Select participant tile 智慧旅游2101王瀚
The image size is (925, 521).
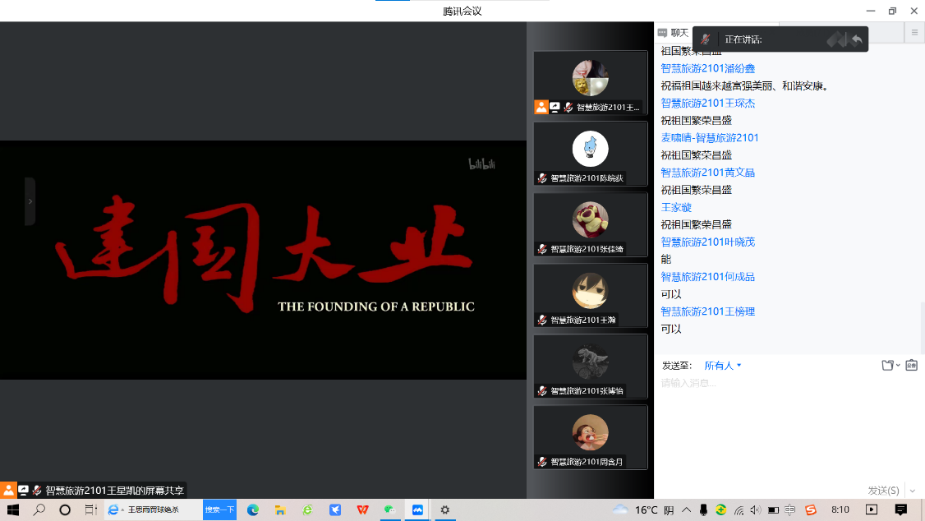pyautogui.click(x=591, y=295)
